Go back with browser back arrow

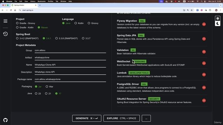point(2,10)
